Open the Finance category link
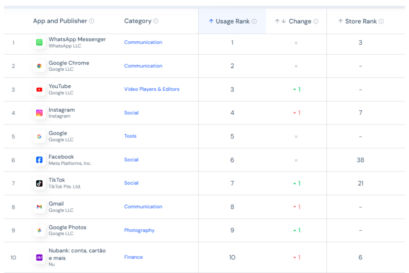 (133, 257)
